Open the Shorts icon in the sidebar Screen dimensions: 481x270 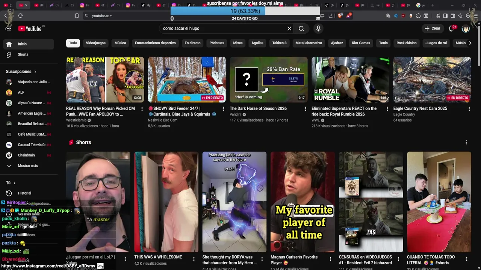pos(9,54)
